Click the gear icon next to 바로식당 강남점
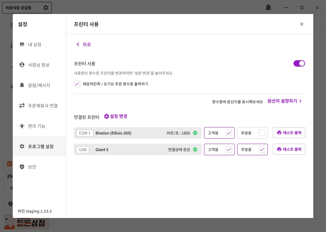 (x=46, y=8)
